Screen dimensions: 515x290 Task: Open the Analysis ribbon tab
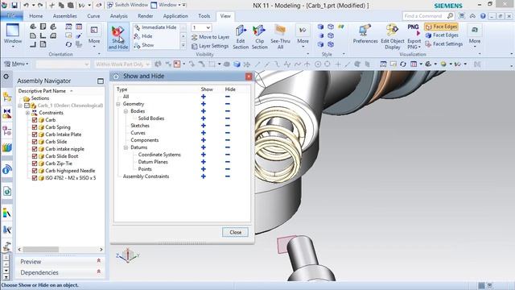click(119, 16)
